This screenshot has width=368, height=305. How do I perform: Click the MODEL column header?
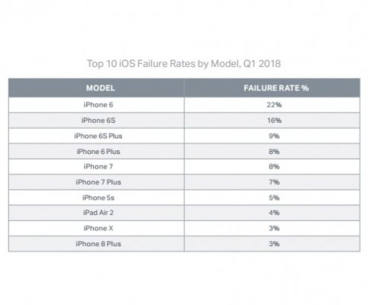pos(101,88)
